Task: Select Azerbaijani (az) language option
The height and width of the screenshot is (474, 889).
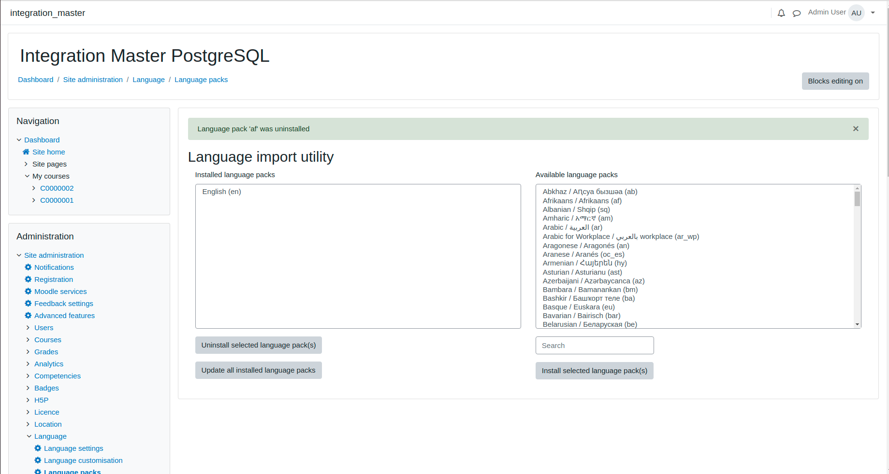Action: point(696,281)
